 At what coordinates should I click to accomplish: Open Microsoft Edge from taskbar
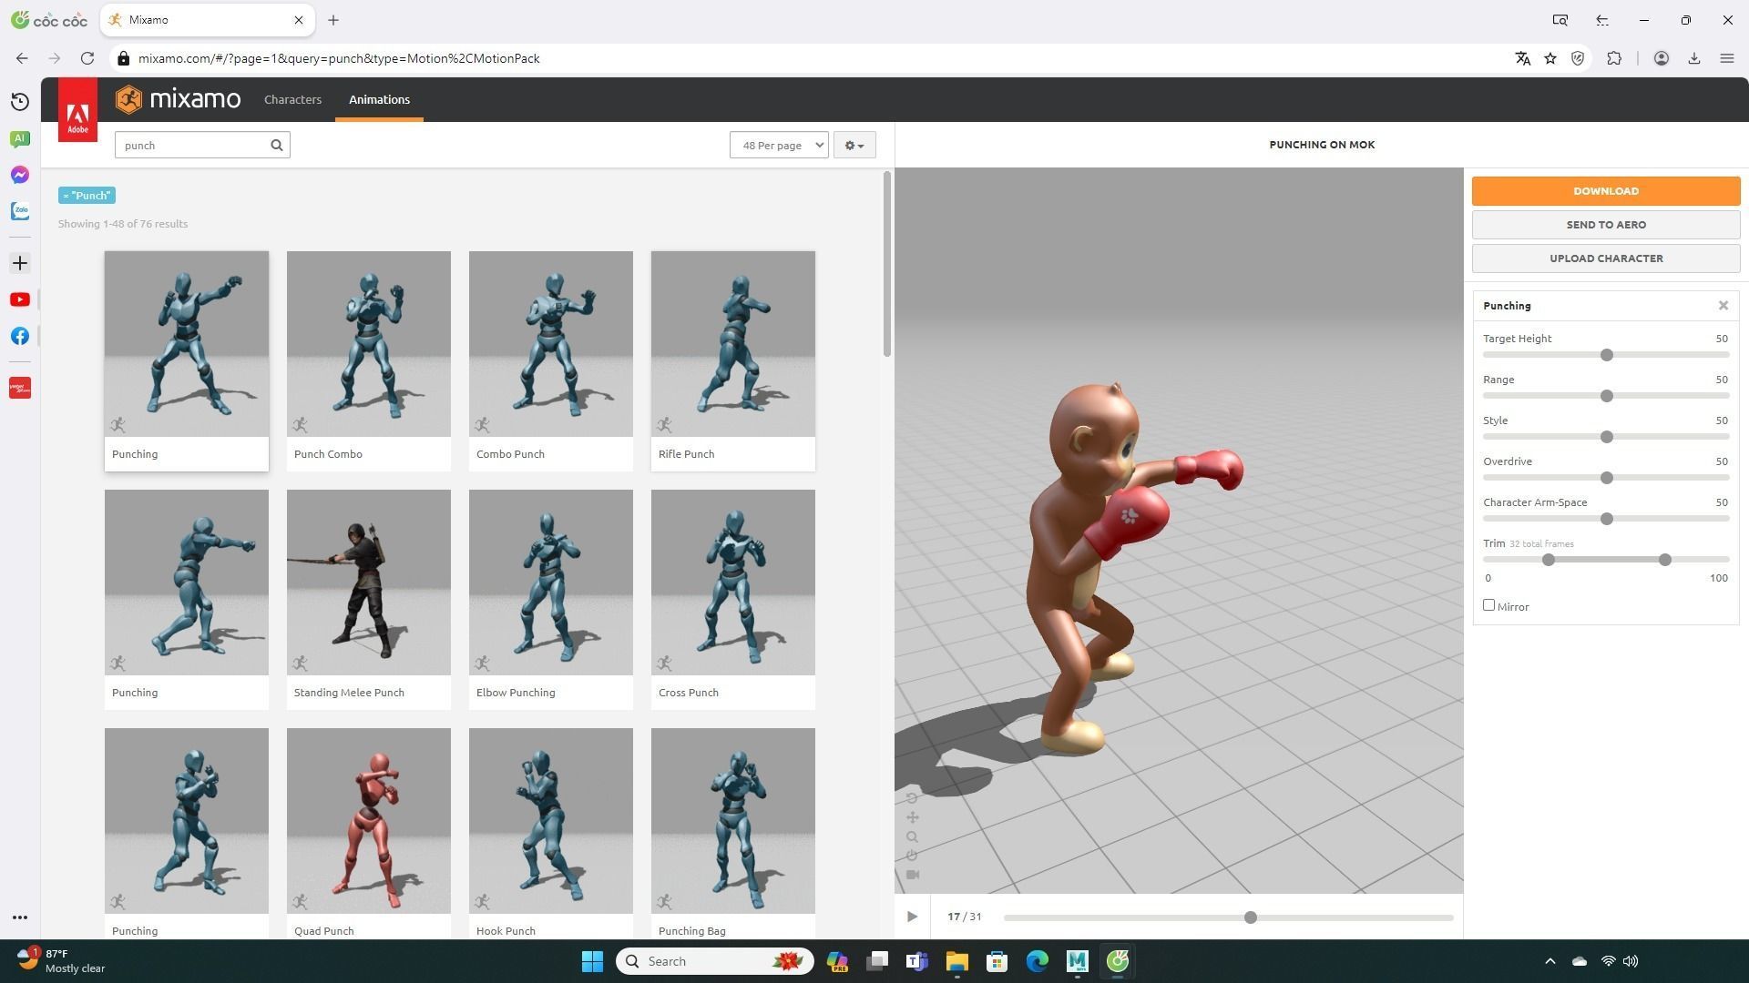[1037, 961]
